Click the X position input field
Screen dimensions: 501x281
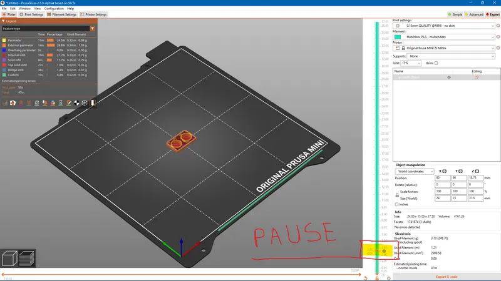445,179
